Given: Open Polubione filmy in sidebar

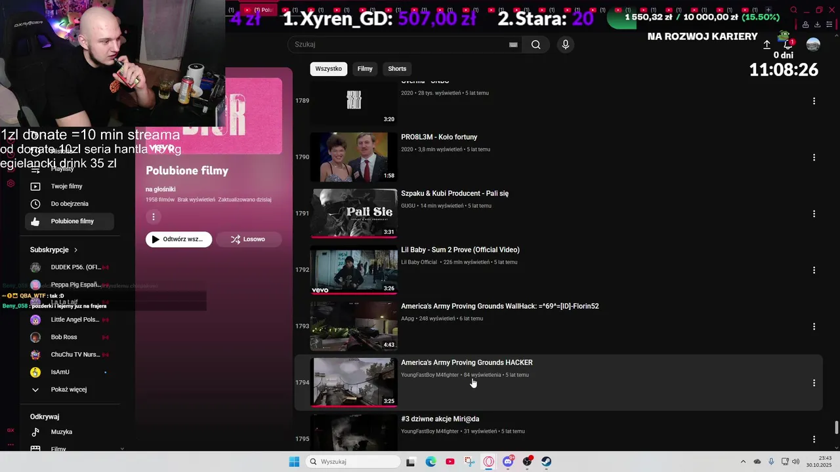Looking at the screenshot, I should click(x=70, y=222).
